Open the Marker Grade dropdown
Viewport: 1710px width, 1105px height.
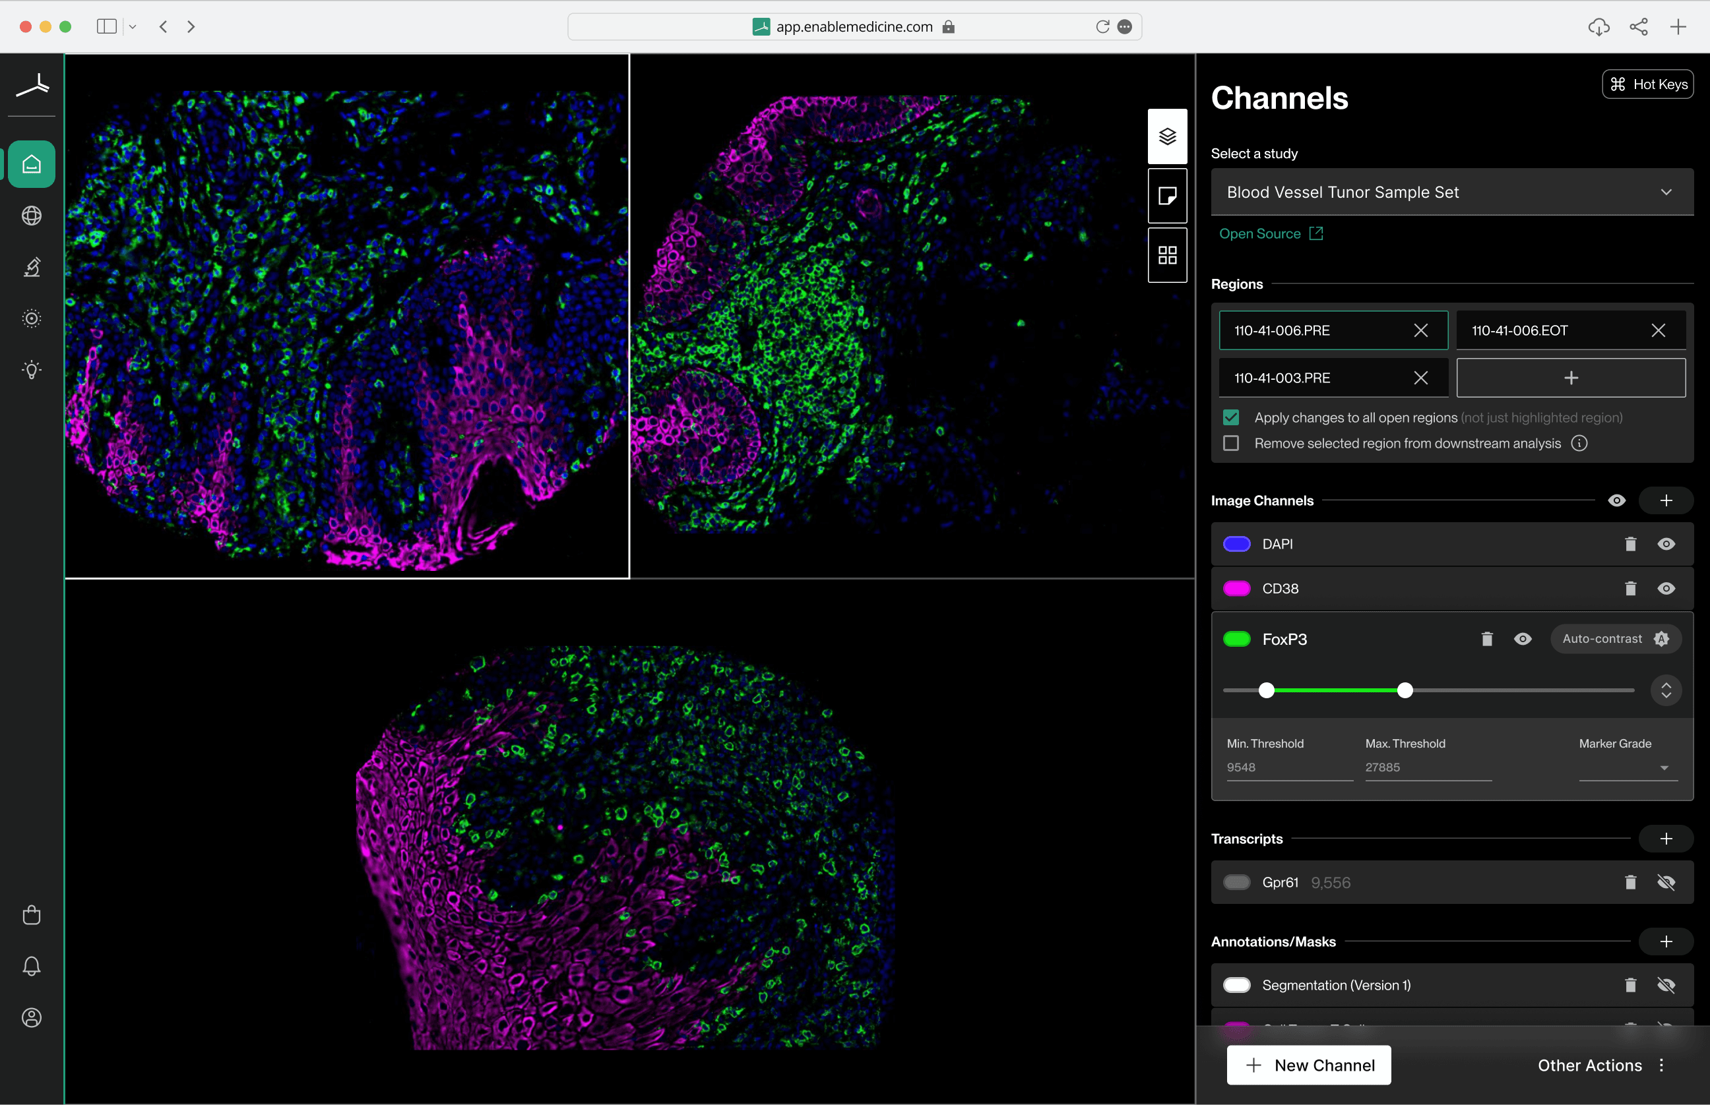click(1628, 767)
